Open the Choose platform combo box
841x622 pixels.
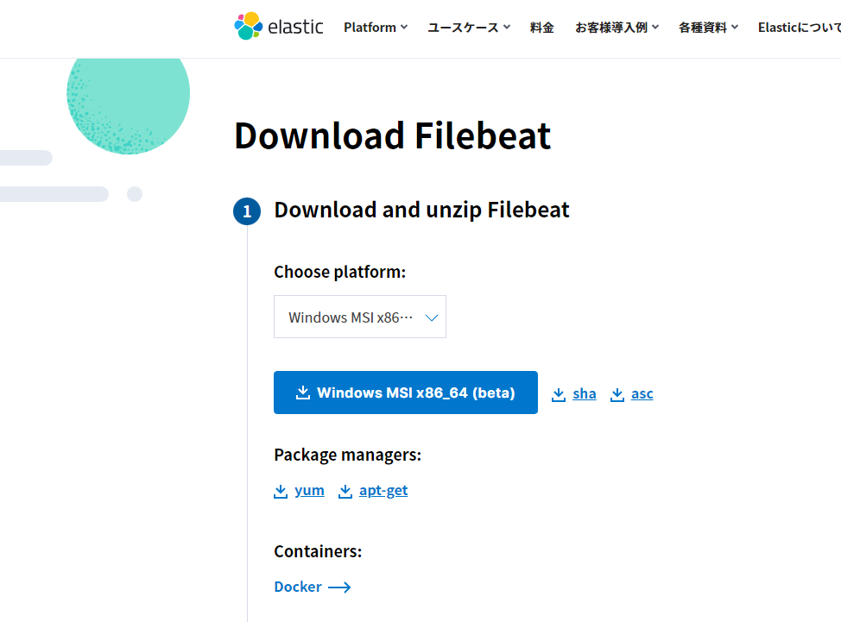click(360, 317)
